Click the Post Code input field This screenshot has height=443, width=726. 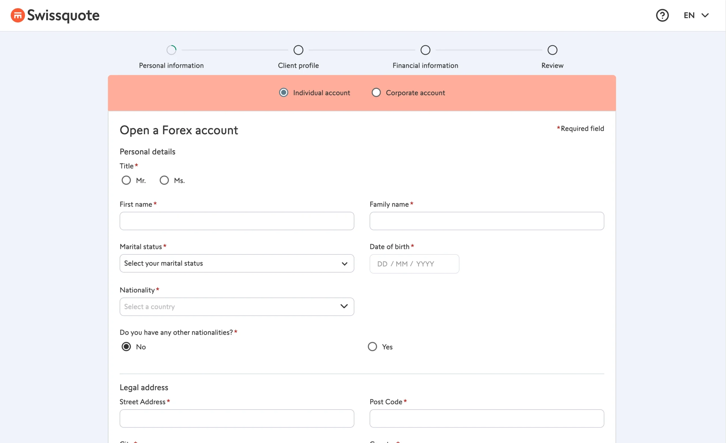(487, 419)
